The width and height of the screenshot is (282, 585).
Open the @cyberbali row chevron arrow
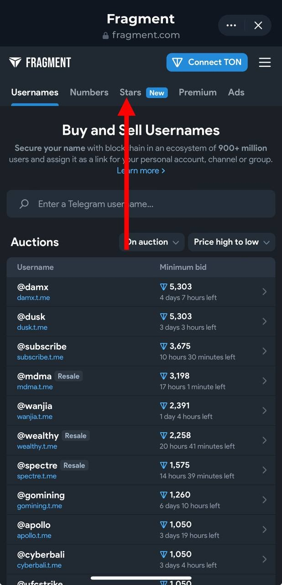pos(265,559)
